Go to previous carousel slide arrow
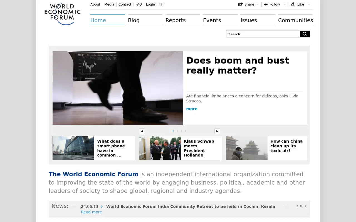Viewport: 356px width, 222px height. [x=142, y=131]
